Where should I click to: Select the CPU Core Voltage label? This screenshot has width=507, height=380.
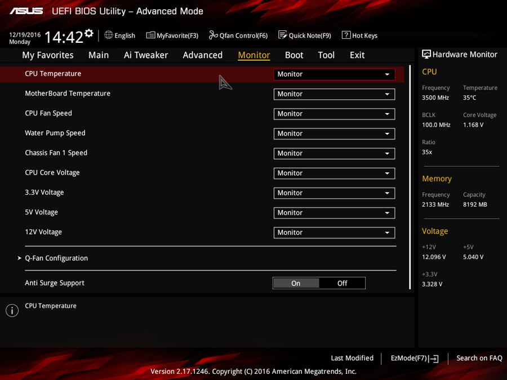click(x=52, y=173)
